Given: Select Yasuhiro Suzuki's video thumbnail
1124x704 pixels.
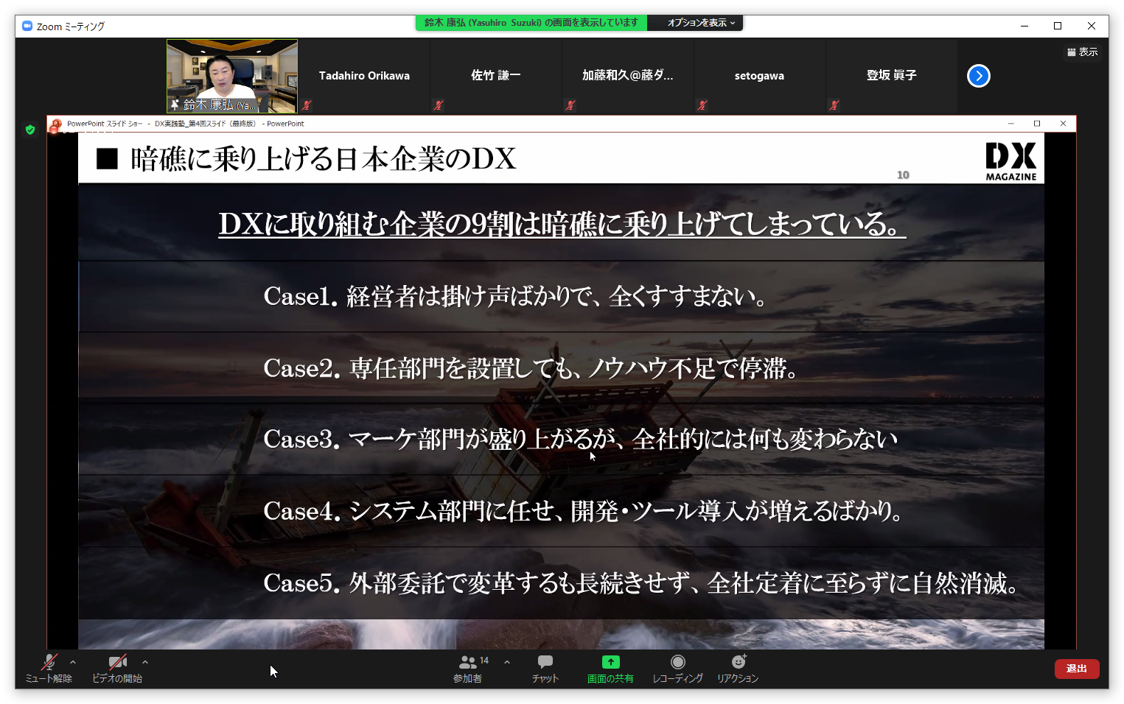Looking at the screenshot, I should click(x=232, y=76).
